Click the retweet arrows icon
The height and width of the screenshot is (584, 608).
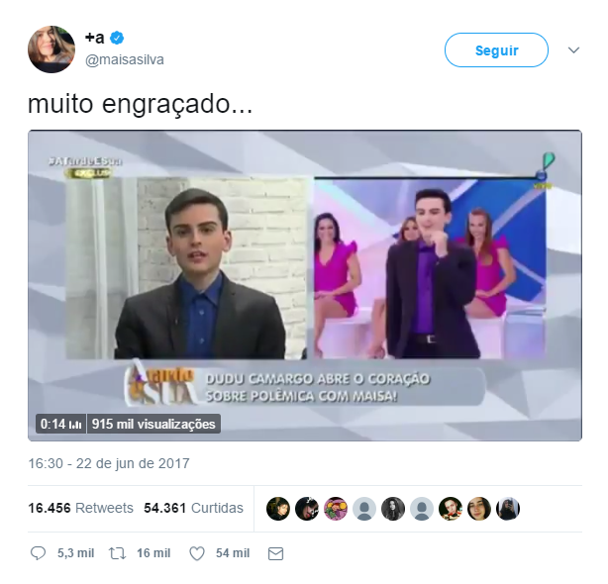tap(117, 553)
